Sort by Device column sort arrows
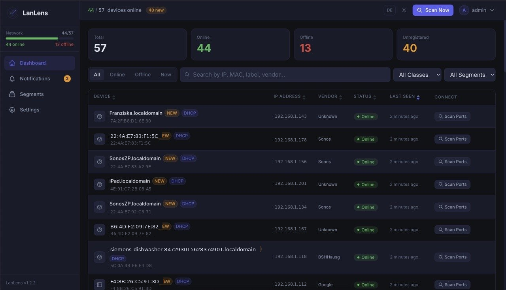Screen dimensions: 506x290 [114, 97]
